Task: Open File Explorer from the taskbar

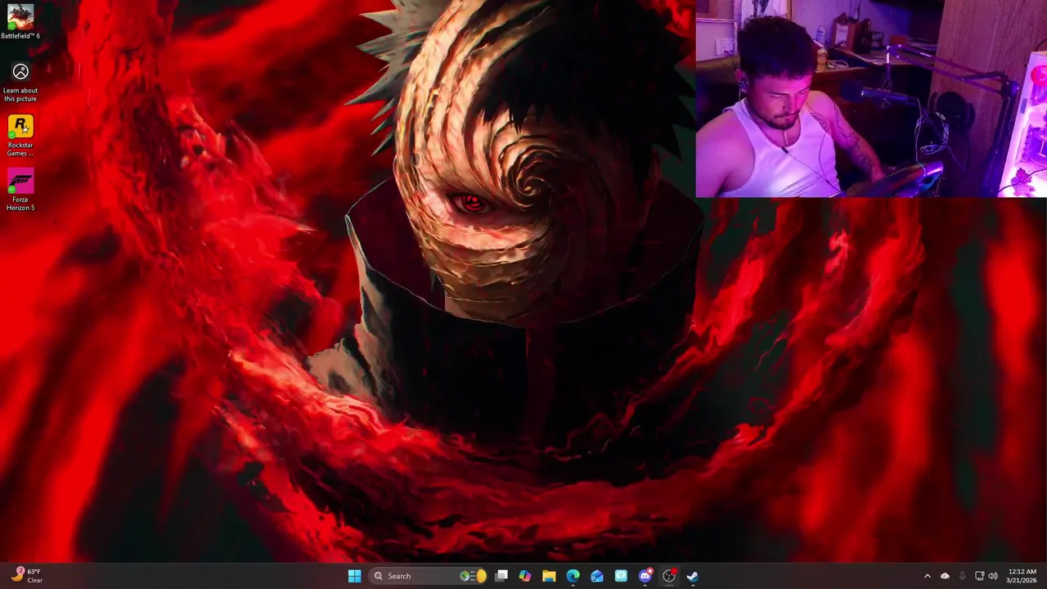Action: tap(549, 576)
